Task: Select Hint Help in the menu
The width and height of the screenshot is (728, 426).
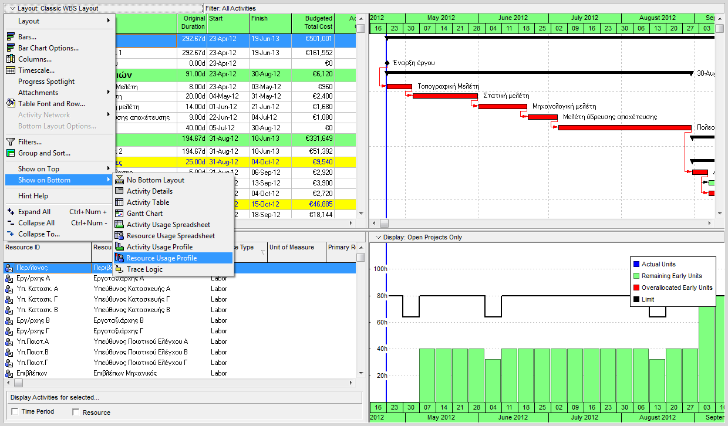Action: pos(59,196)
